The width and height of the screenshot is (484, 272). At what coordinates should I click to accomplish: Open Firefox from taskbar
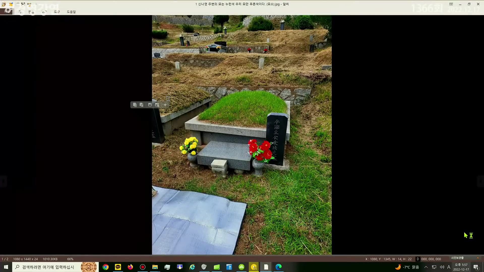tap(130, 267)
